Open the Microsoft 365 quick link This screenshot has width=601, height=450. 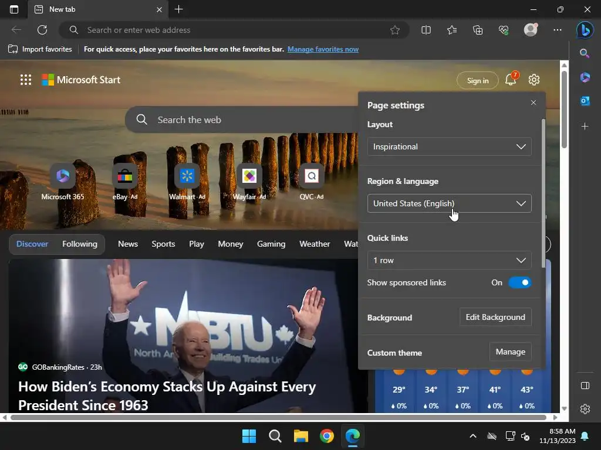click(x=63, y=183)
